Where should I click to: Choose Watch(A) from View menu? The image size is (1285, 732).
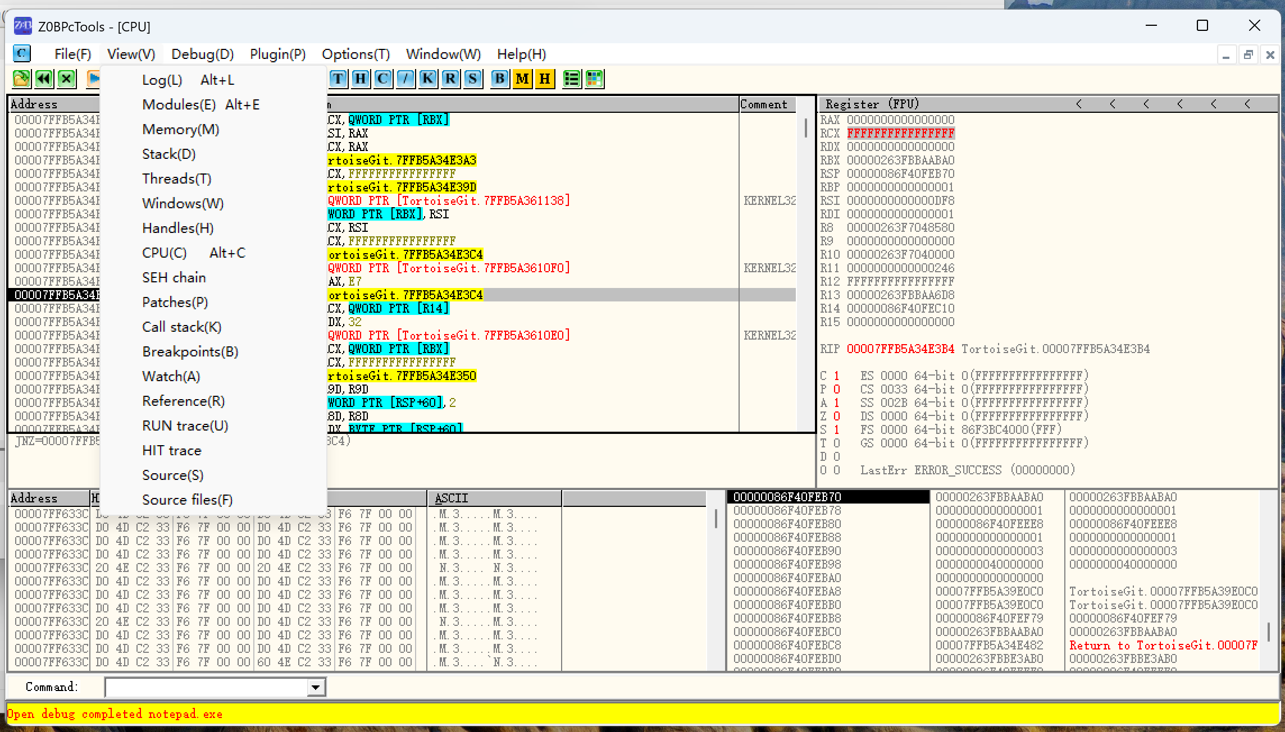213,376
